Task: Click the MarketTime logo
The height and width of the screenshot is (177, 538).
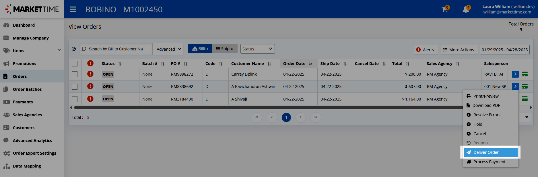Action: [x=32, y=9]
